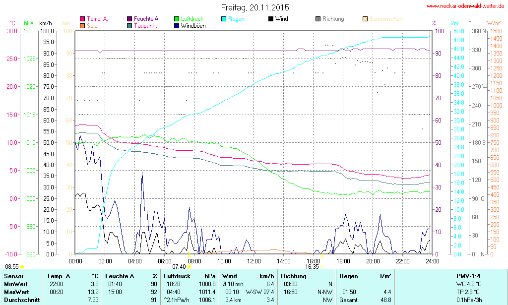Click the pink Temp. A. legend swatch
Viewport: 508px width, 305px height.
(x=82, y=19)
